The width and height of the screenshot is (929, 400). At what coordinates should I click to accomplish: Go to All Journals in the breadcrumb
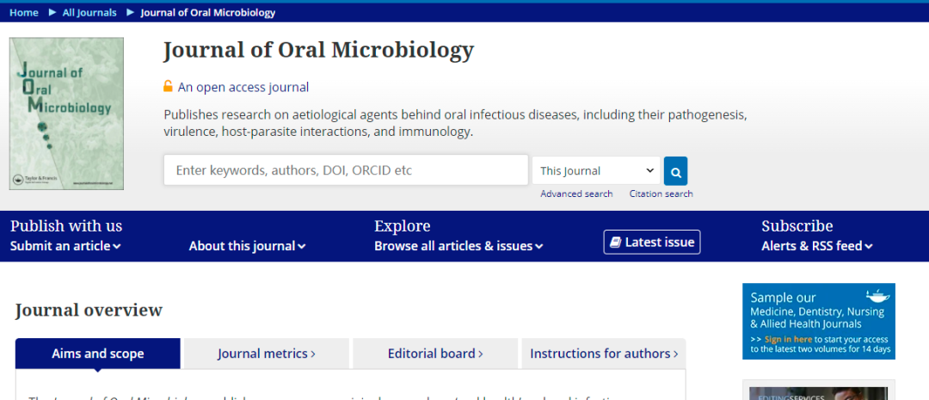89,13
